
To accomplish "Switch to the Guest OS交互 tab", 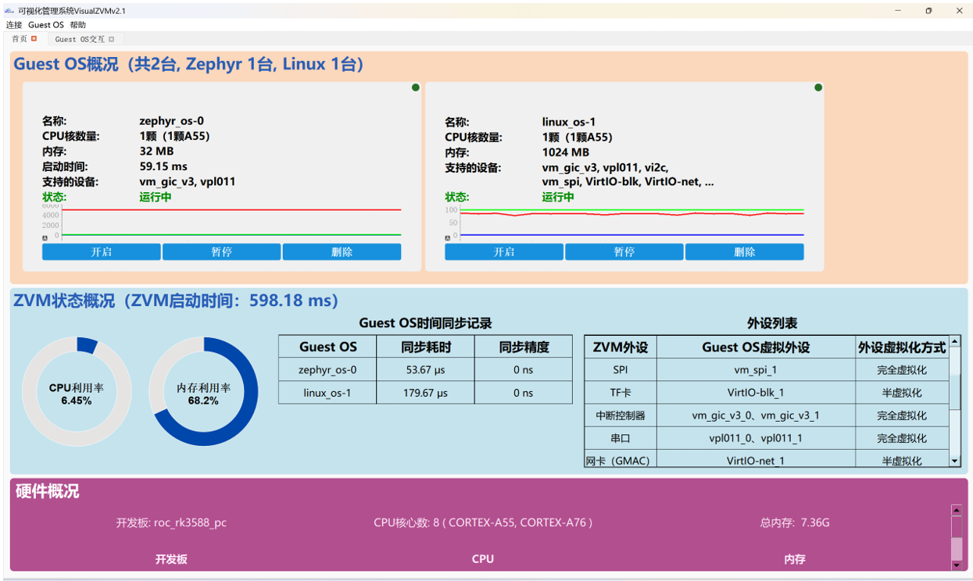I will tap(80, 39).
